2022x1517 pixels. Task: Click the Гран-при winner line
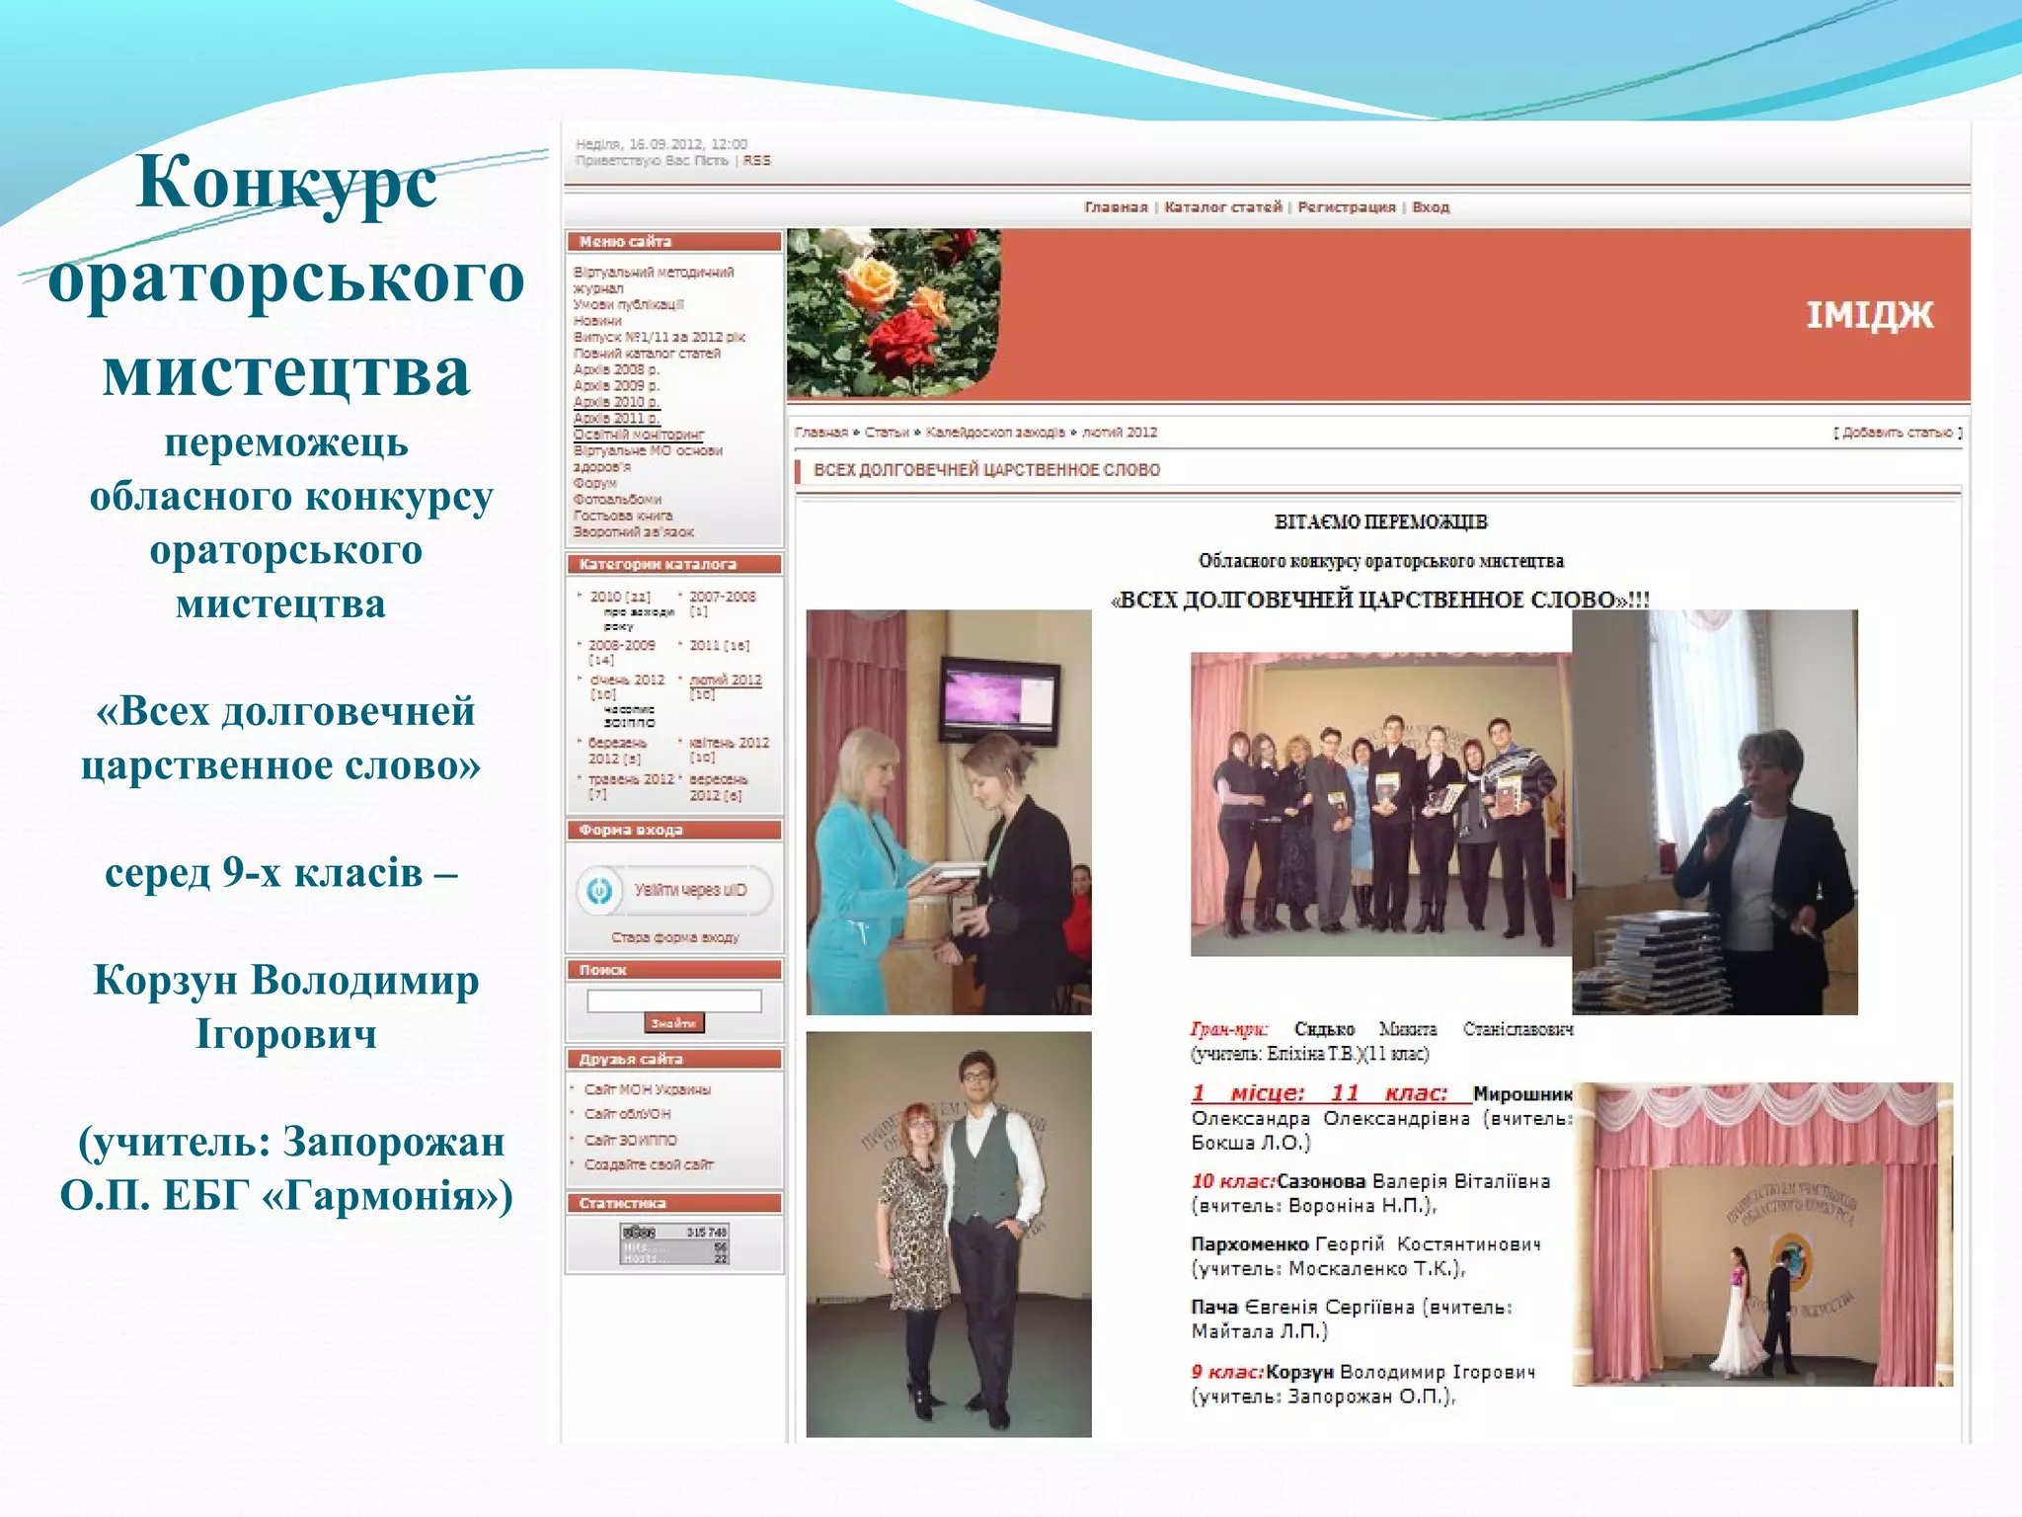[1381, 1041]
